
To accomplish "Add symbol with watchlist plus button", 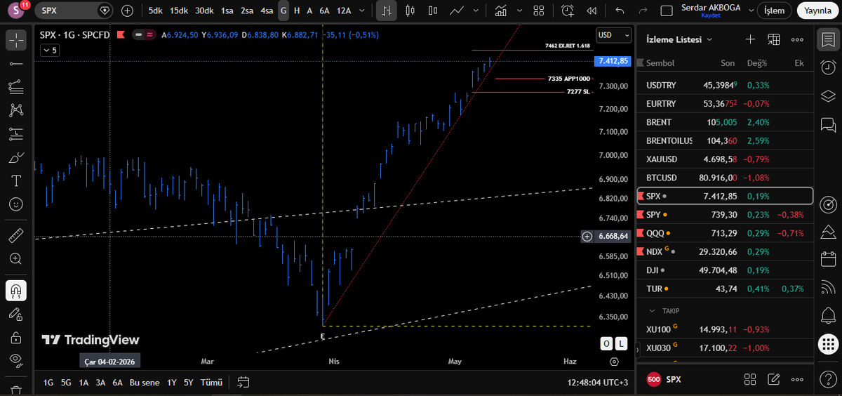I will (750, 39).
